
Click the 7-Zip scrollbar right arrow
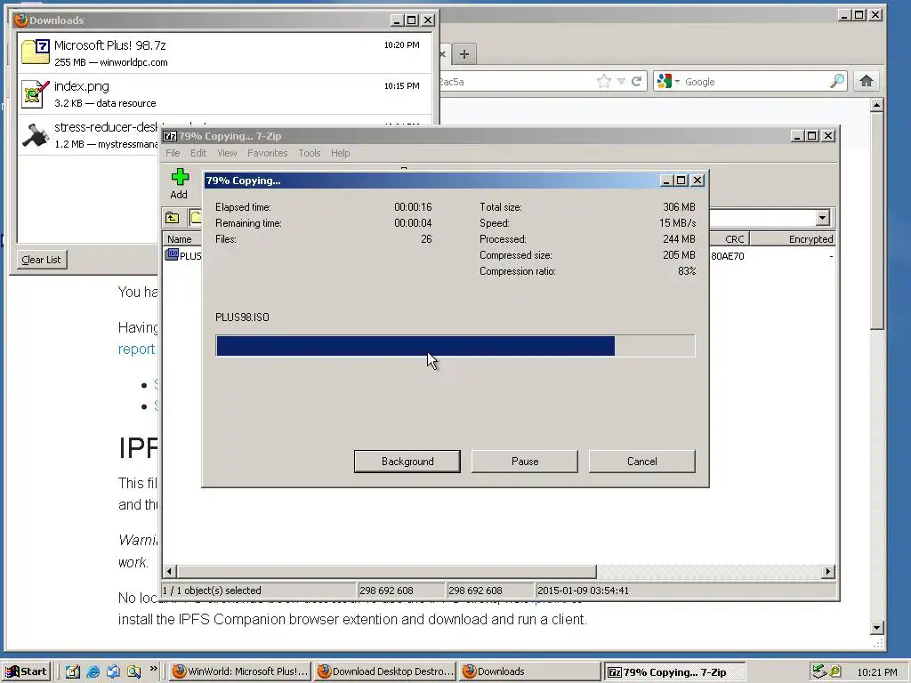coord(828,572)
